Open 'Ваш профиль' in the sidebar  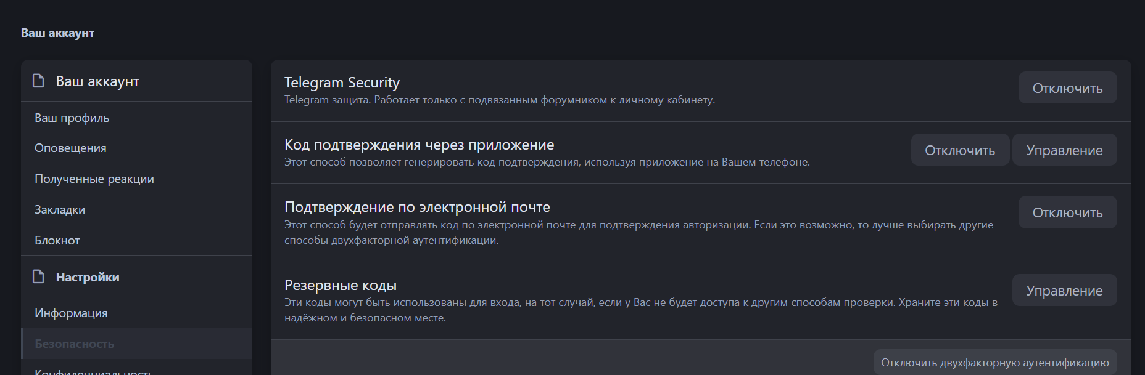[72, 118]
